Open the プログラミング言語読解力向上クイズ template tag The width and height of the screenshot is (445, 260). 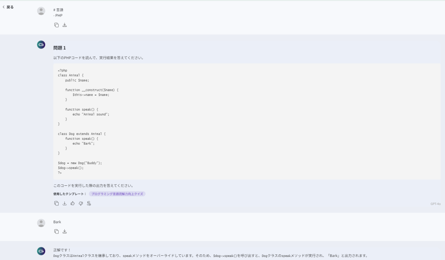click(117, 194)
